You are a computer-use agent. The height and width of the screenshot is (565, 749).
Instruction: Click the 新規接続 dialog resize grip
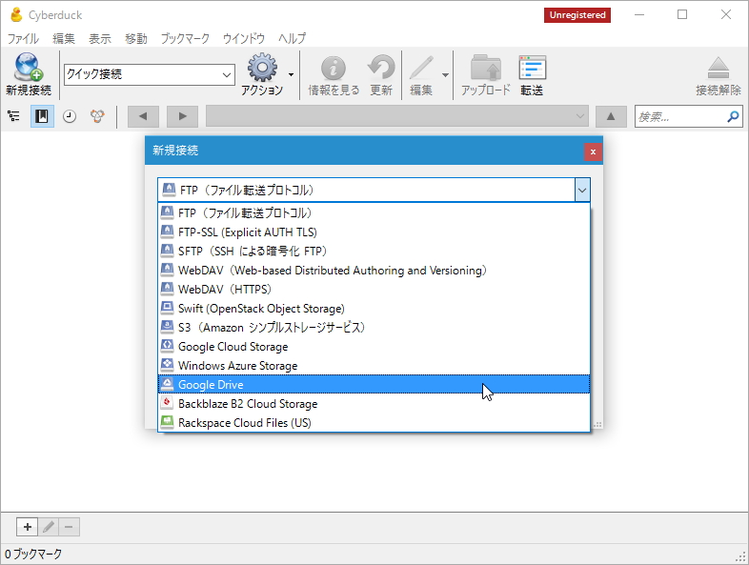pyautogui.click(x=597, y=424)
